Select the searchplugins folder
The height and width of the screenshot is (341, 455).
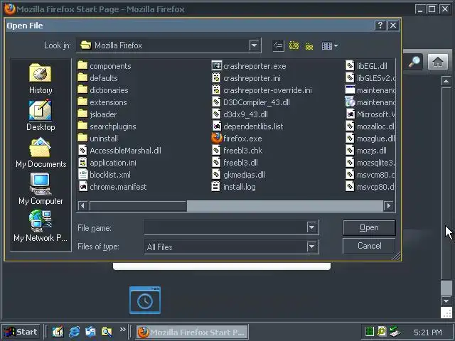click(107, 126)
